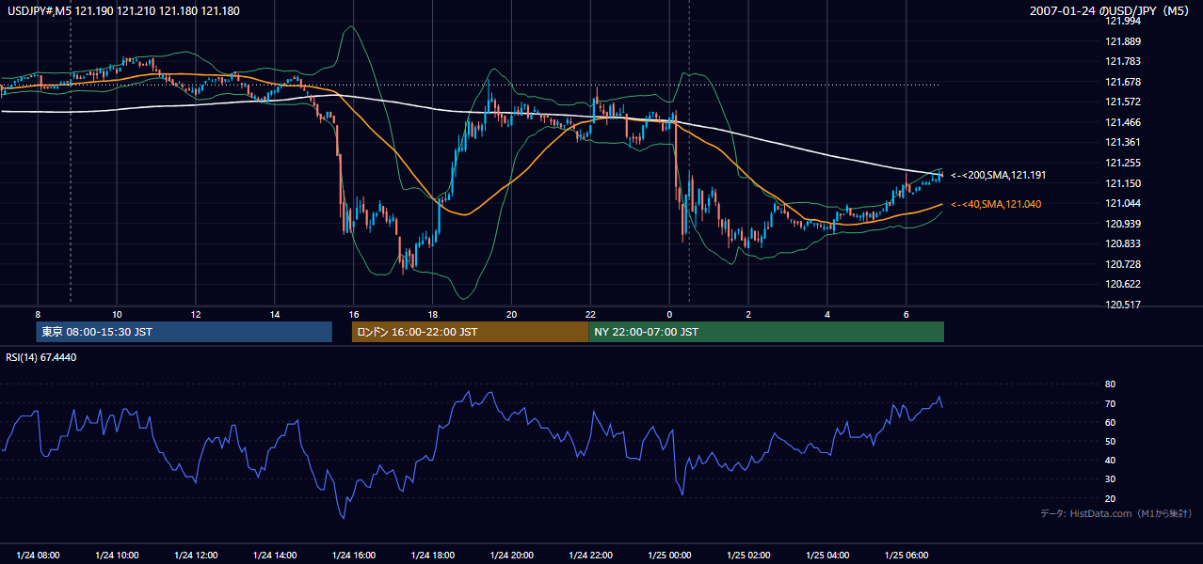Screen dimensions: 1203x564
Task: Select the 40 SMA 121.040 label
Action: tap(996, 204)
